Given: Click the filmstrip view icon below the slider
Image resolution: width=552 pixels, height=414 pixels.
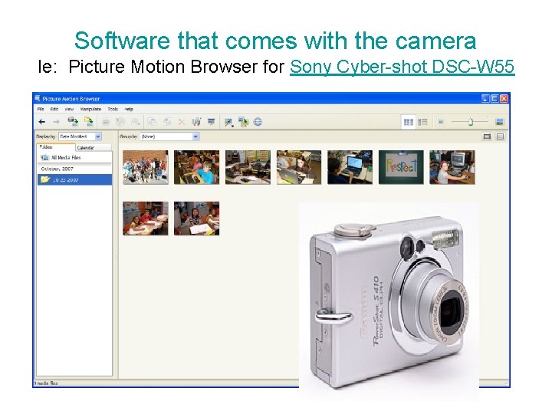Looking at the screenshot, I should coord(487,136).
